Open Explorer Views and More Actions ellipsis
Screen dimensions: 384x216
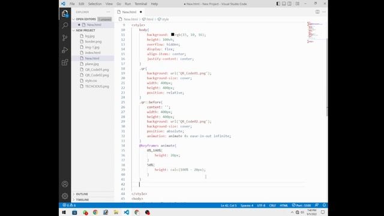click(x=108, y=12)
